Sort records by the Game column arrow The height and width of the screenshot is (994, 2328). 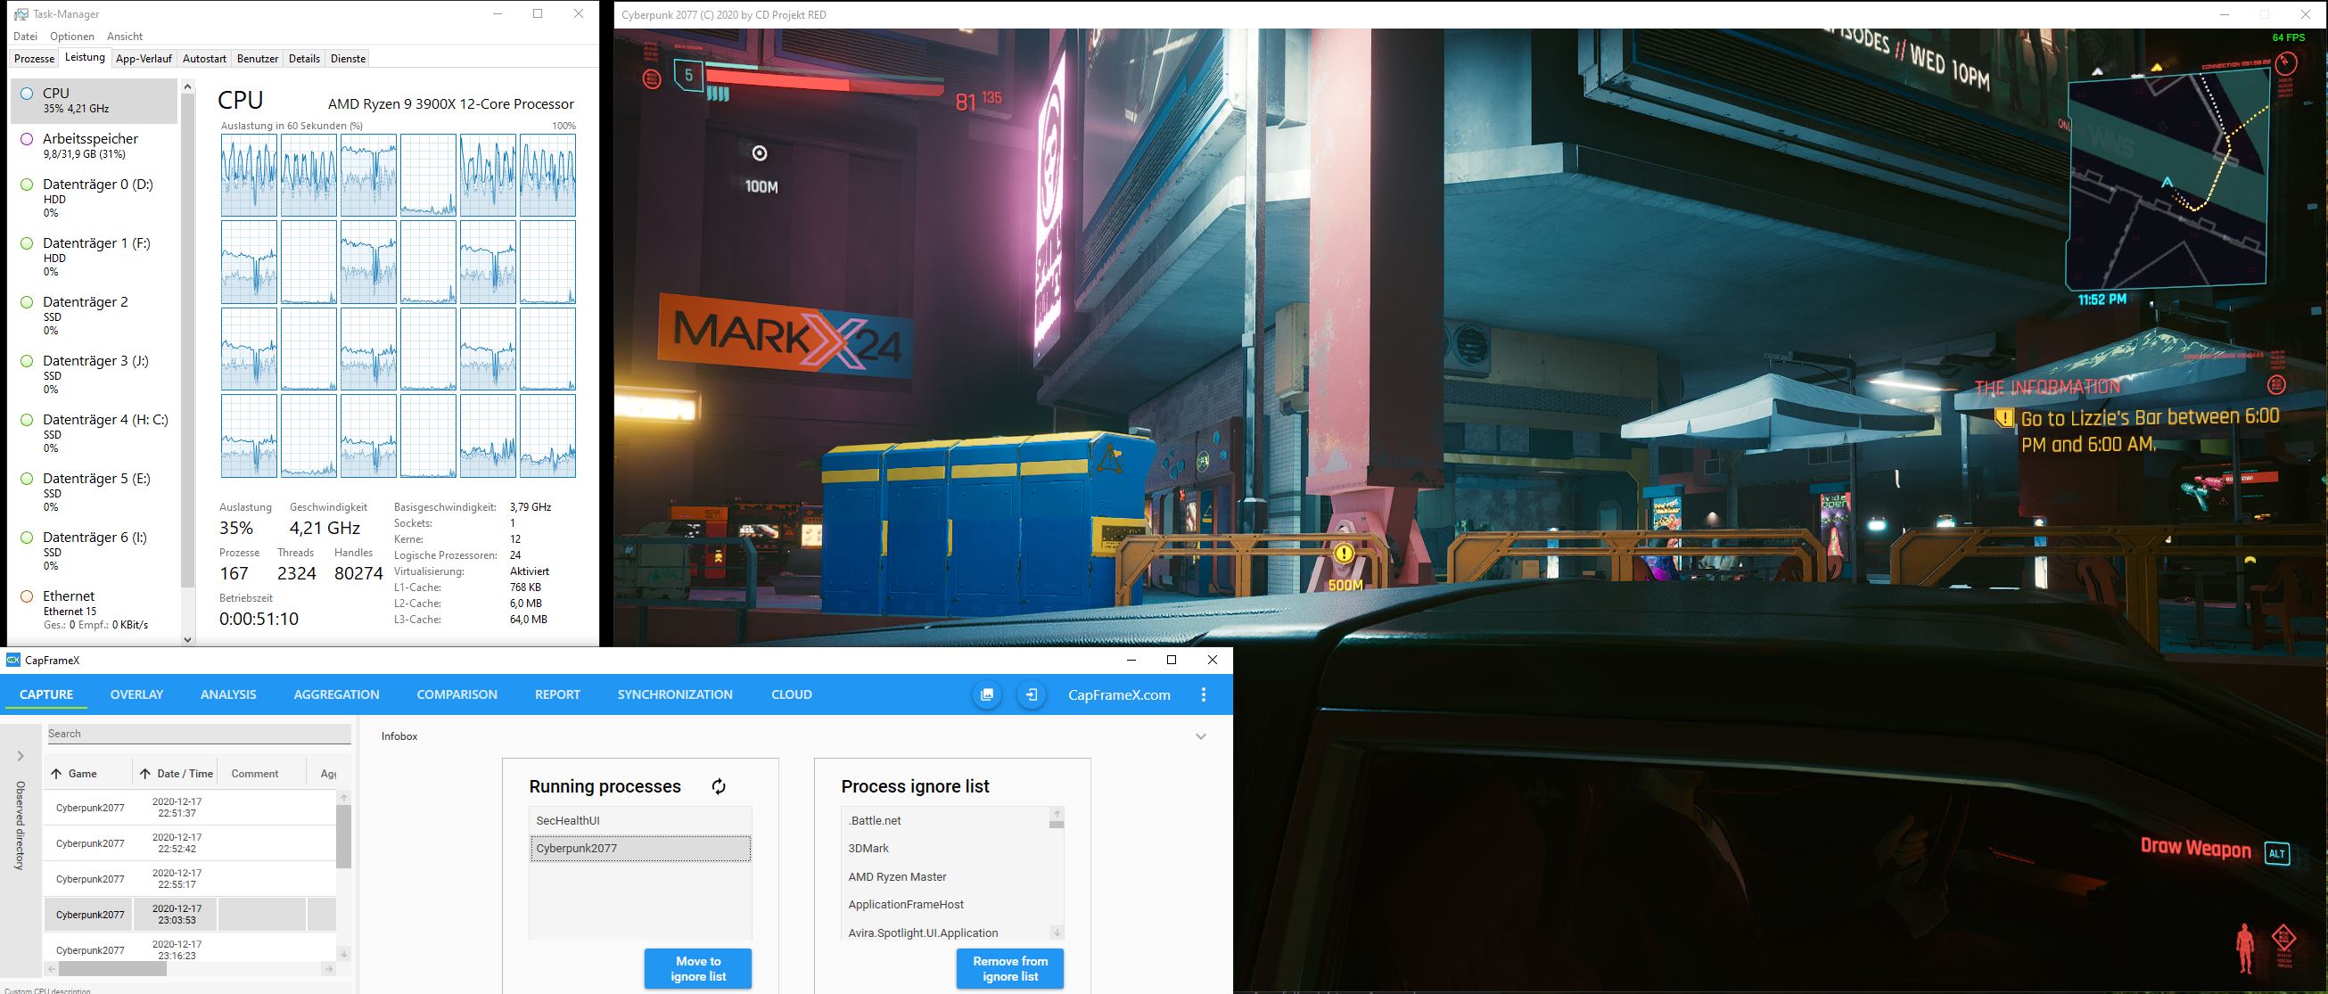57,774
